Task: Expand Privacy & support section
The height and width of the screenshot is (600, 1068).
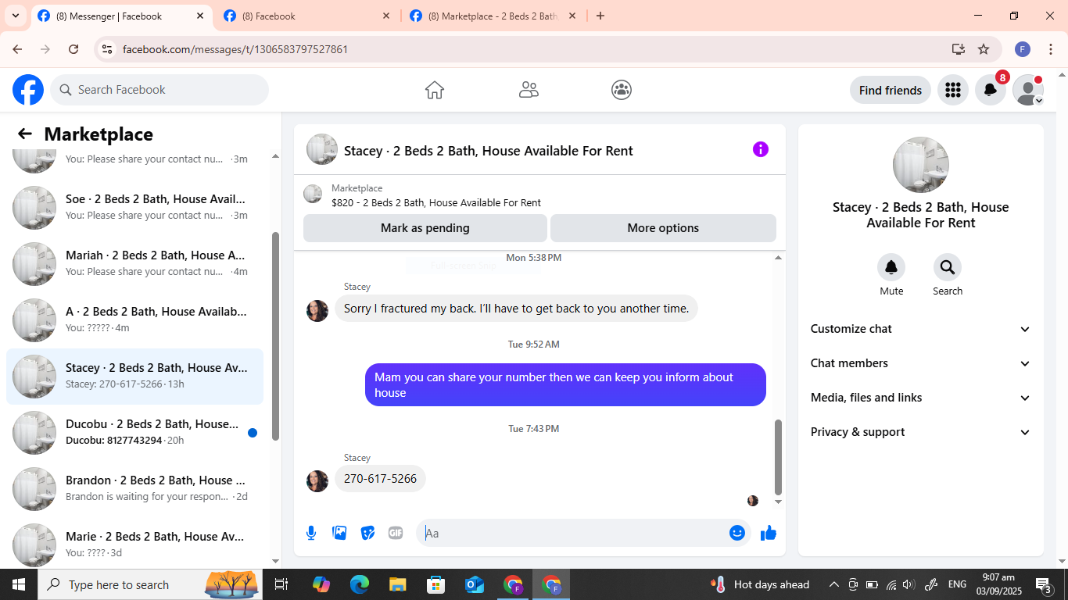Action: [x=921, y=432]
